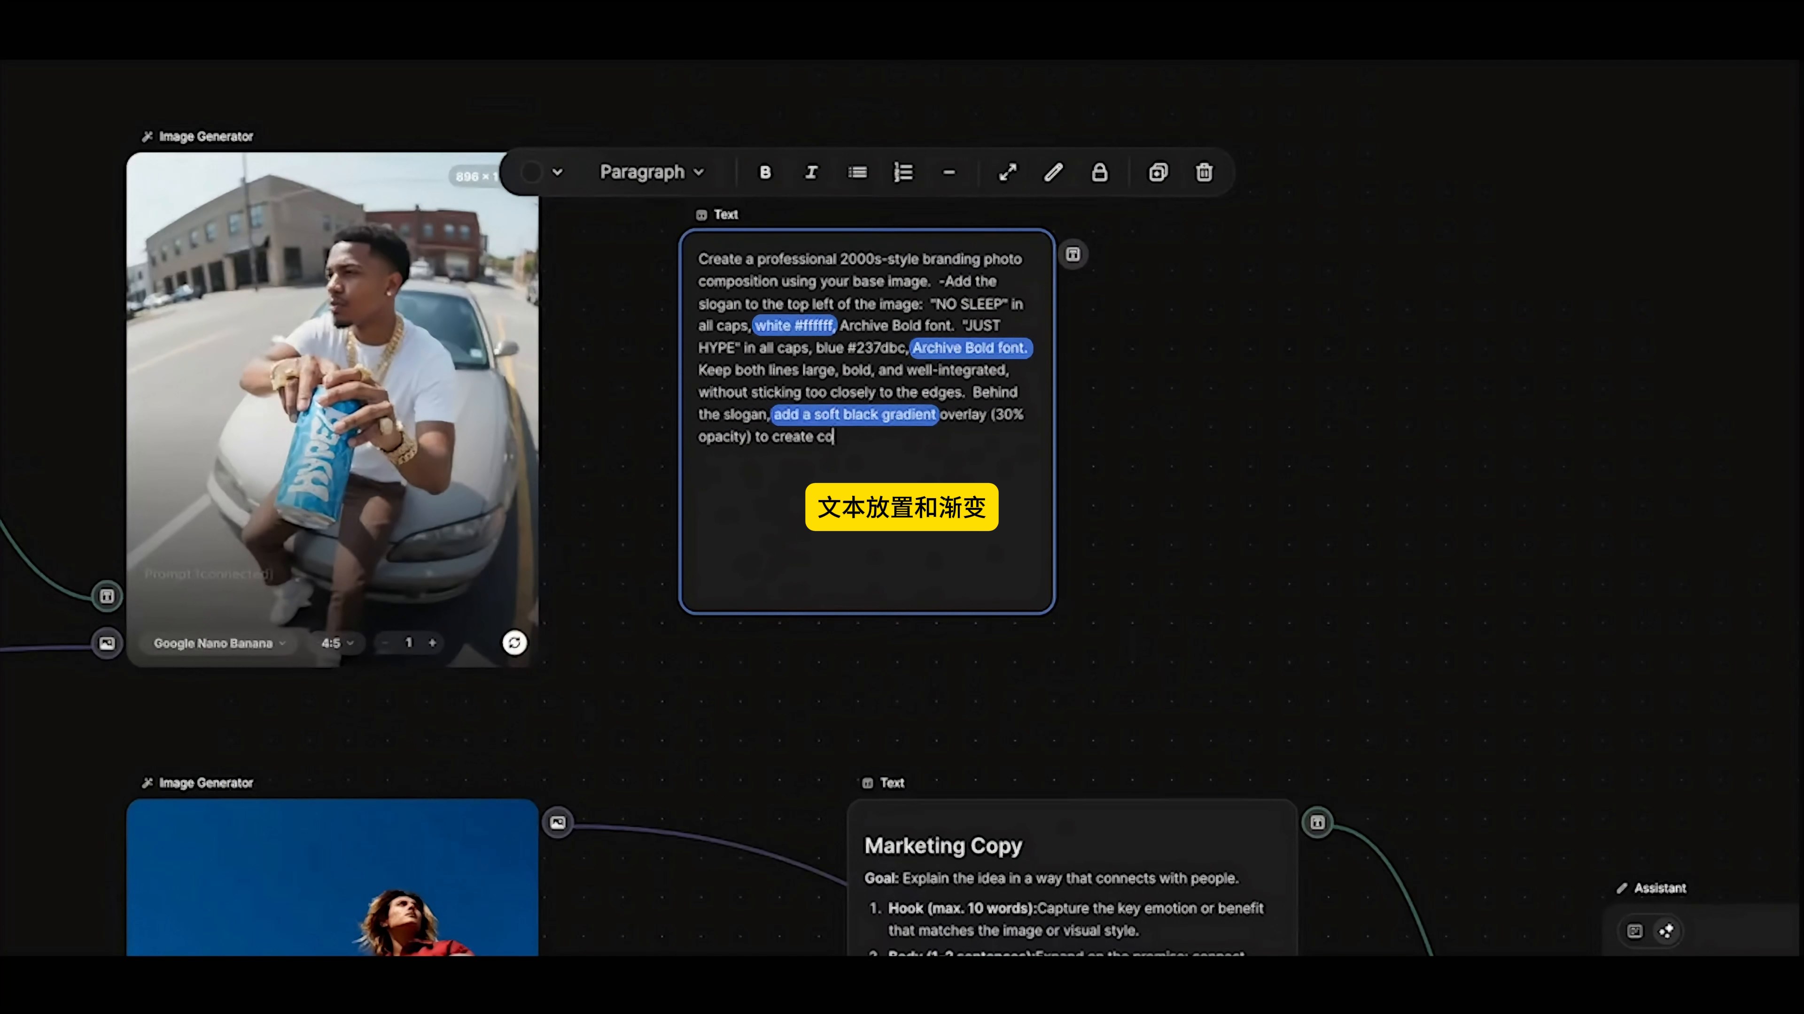Screen dimensions: 1804x1014
Task: Click the image input connector on Image Generator
Action: tap(107, 643)
